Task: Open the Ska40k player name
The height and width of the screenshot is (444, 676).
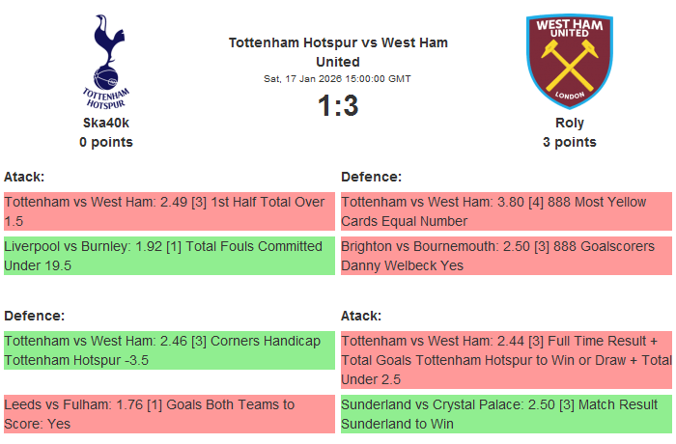Action: pos(106,123)
